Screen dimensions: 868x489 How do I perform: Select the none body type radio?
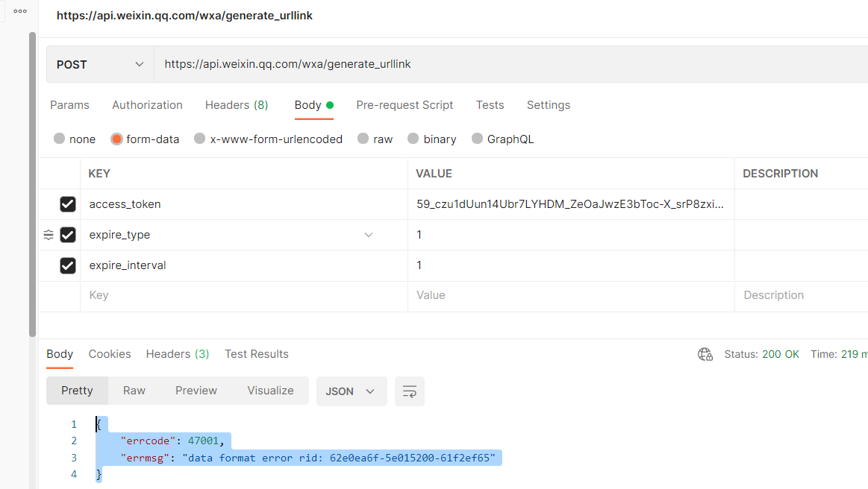59,139
